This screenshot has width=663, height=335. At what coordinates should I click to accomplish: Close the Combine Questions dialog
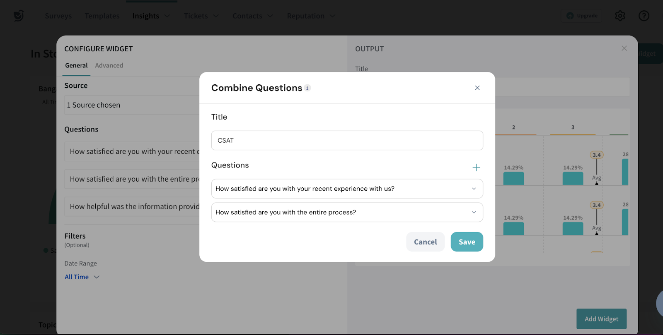(x=477, y=88)
